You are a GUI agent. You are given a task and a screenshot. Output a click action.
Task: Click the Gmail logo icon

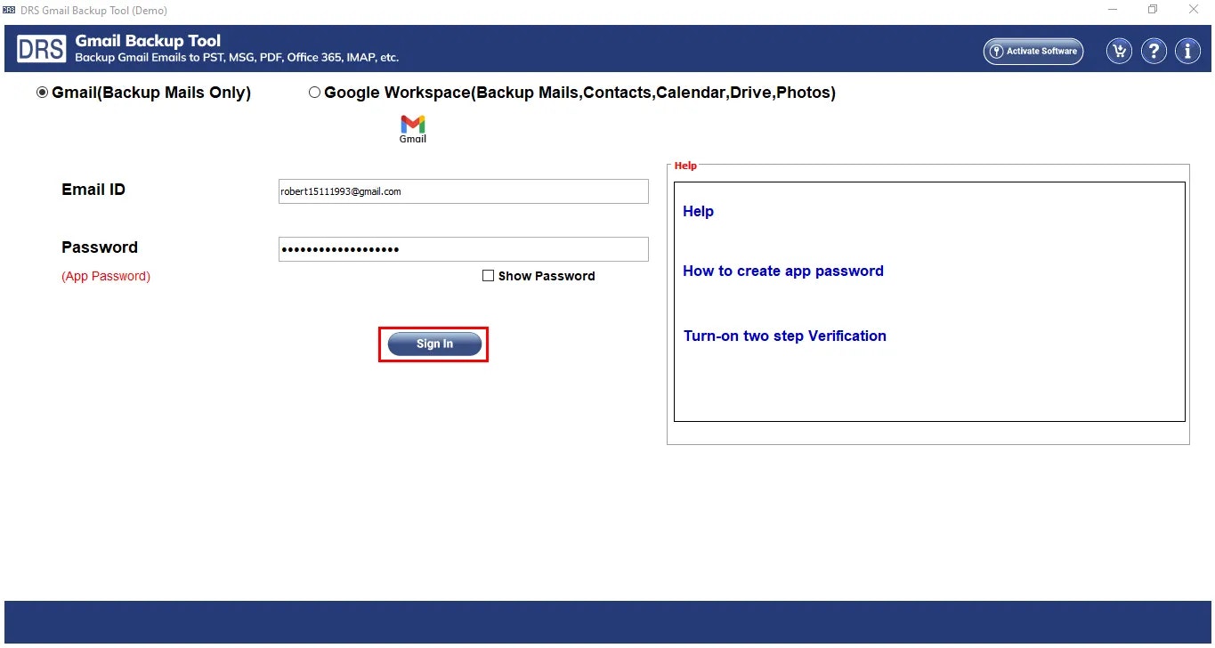coord(413,128)
